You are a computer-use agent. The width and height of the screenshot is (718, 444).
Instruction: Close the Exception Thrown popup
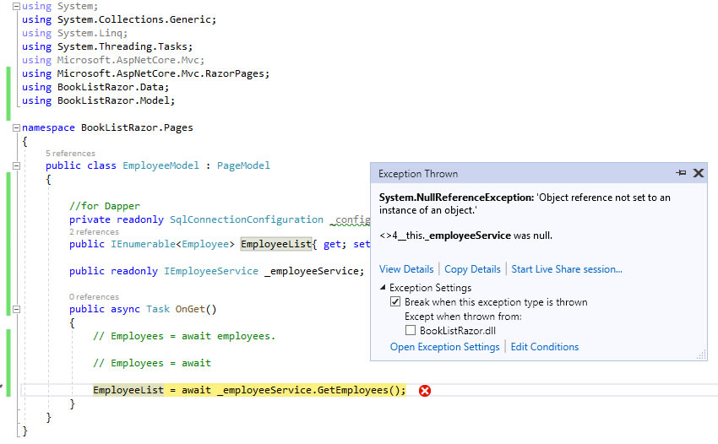[x=699, y=173]
